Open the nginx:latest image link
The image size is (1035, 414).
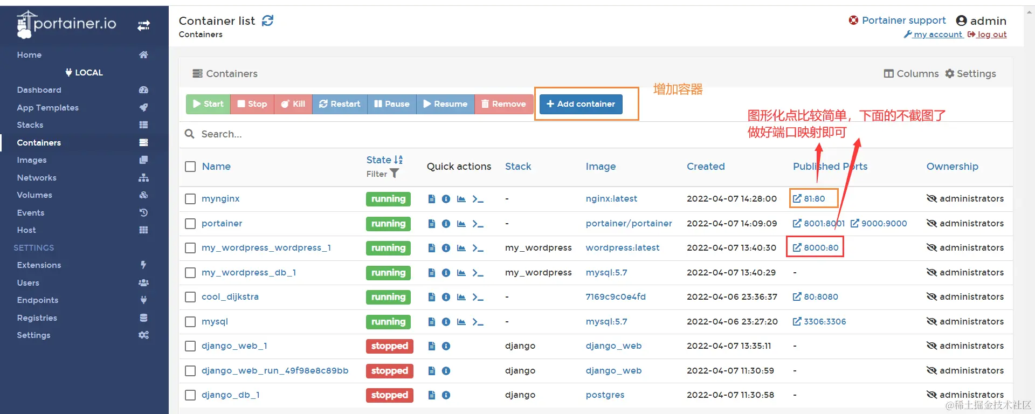(611, 199)
